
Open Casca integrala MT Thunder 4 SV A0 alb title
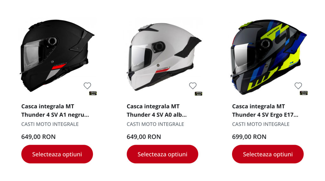157,111
